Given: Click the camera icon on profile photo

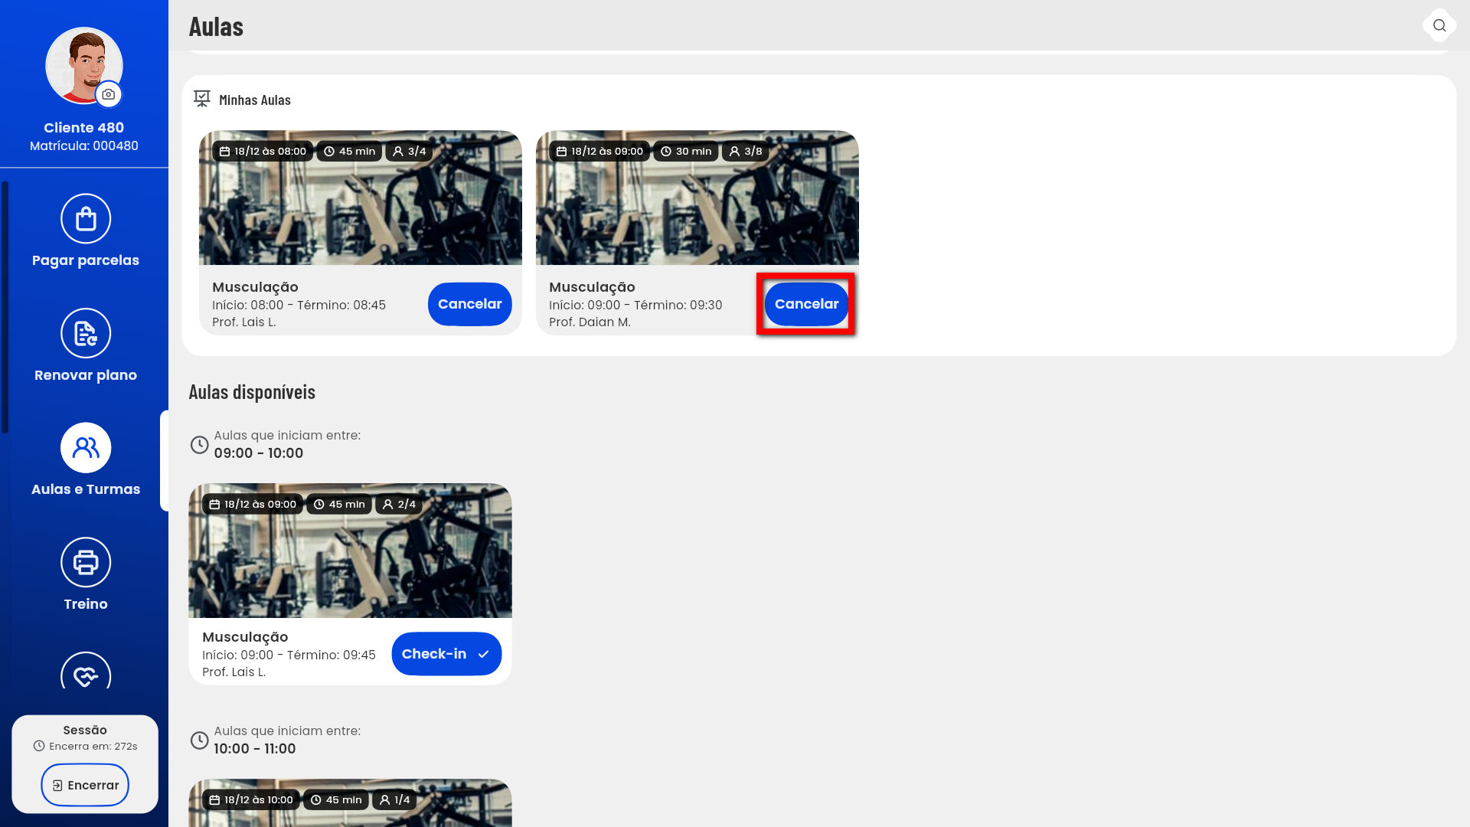Looking at the screenshot, I should pyautogui.click(x=109, y=94).
